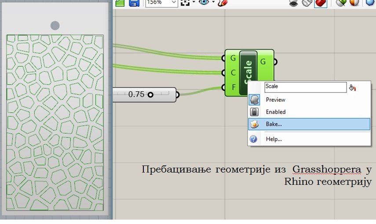The height and width of the screenshot is (224, 376).
Task: Toggle Preview in the Scale context menu
Action: click(x=309, y=99)
